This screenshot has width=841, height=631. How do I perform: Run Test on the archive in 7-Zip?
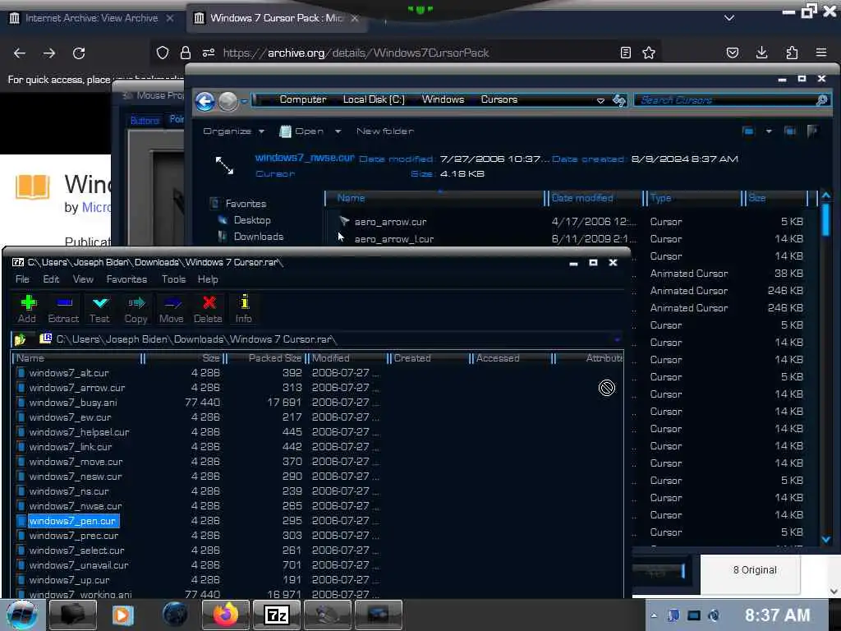coord(99,309)
